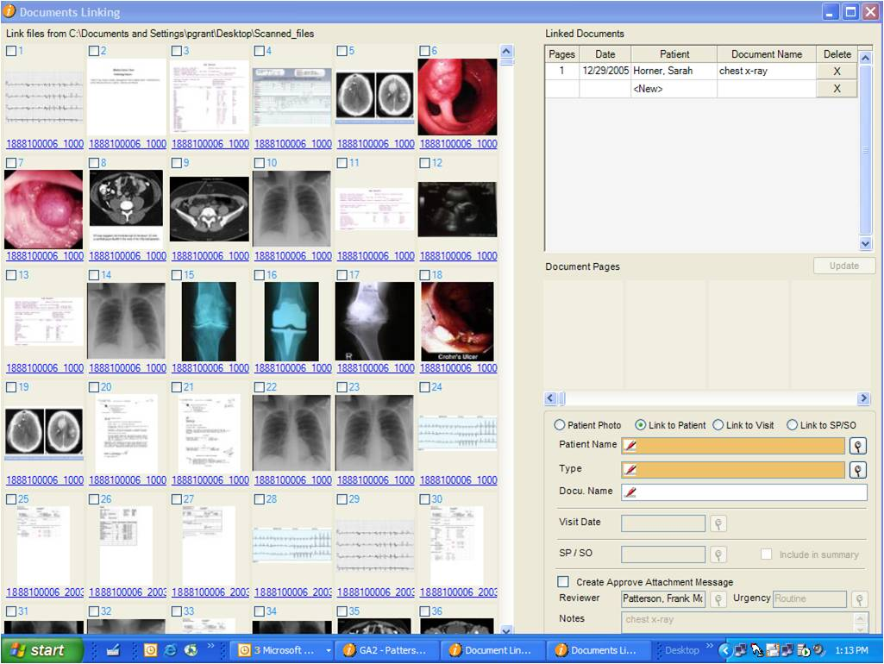Image resolution: width=884 pixels, height=664 pixels.
Task: Switch to GA2 - Patterson taskbar window
Action: pos(388,650)
